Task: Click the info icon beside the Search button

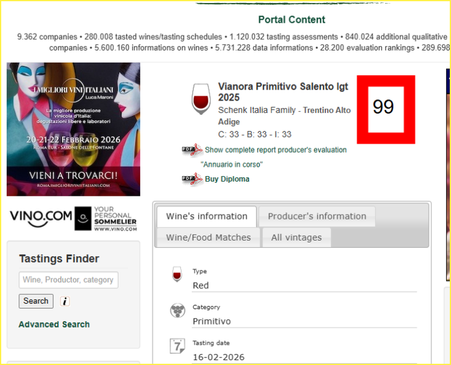Action: pos(65,301)
